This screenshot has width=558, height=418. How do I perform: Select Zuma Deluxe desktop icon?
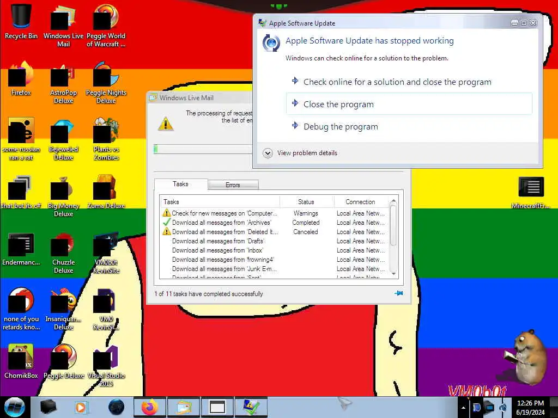coord(106,191)
